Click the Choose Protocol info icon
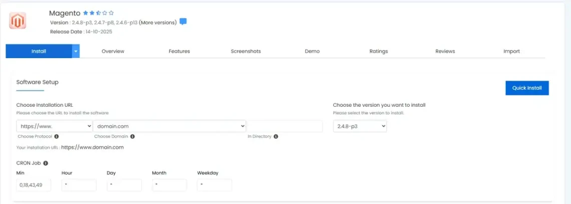571x204 pixels. pyautogui.click(x=57, y=136)
